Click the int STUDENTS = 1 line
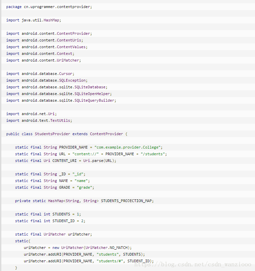Viewport: 255px width, 271px height. click(x=48, y=214)
